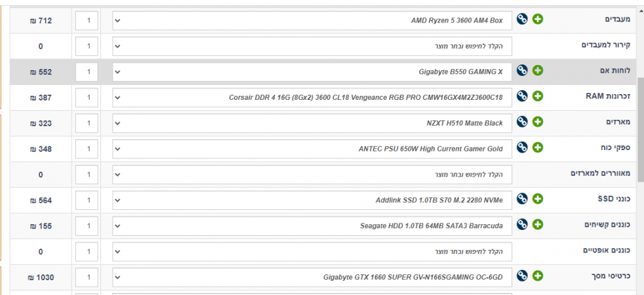Click the link icon in the ANTEC PSU 650W row
The image size is (644, 295).
(x=522, y=147)
